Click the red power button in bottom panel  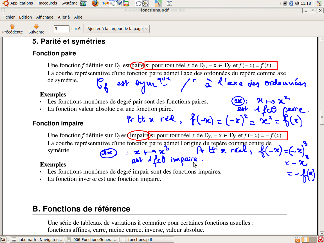point(320,240)
